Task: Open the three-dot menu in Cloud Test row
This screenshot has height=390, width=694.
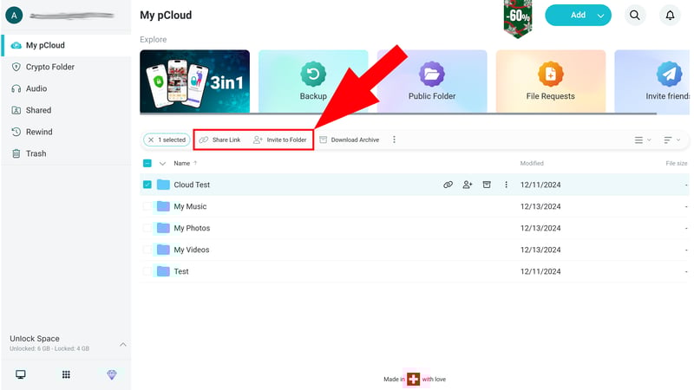Action: pos(506,185)
